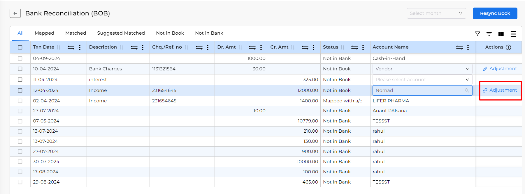Go back using the arrow button
This screenshot has width=525, height=194.
(15, 13)
